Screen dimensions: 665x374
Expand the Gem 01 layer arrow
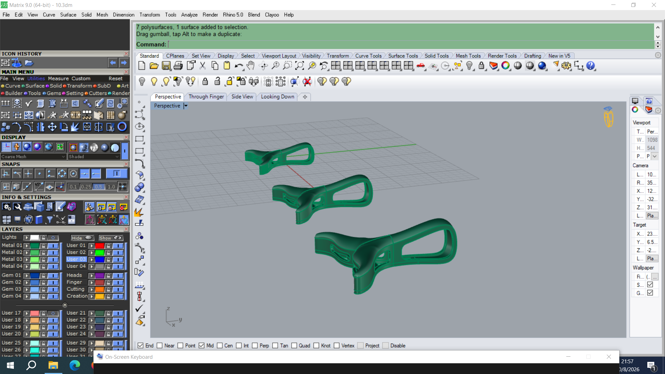(26, 276)
